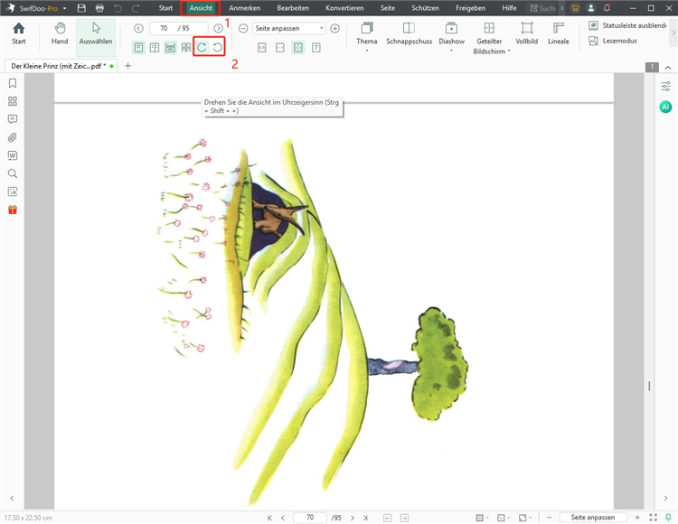Take a Schnappschuss snapshot
678x524 pixels.
pos(409,33)
